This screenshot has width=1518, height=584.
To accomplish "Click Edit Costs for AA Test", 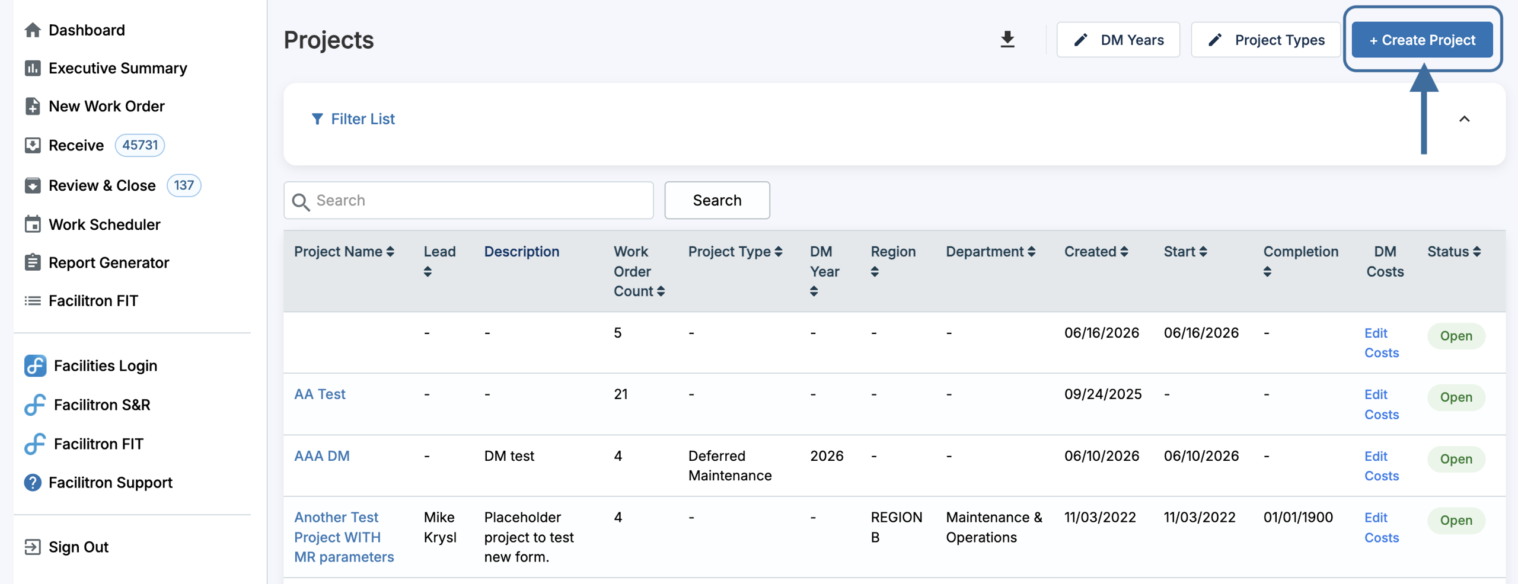I will tap(1381, 404).
